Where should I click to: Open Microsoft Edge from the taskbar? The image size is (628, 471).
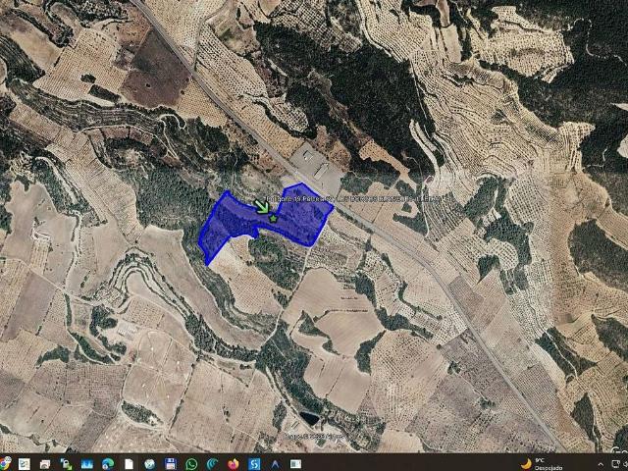(108, 464)
